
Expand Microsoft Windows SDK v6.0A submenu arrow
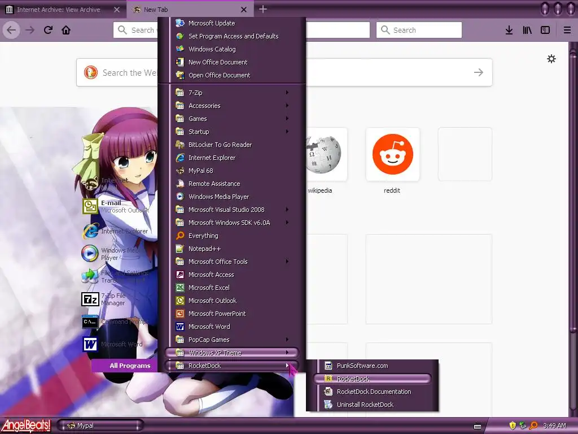[287, 223]
